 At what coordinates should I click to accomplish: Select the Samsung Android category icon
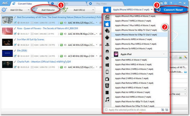coord(107,31)
